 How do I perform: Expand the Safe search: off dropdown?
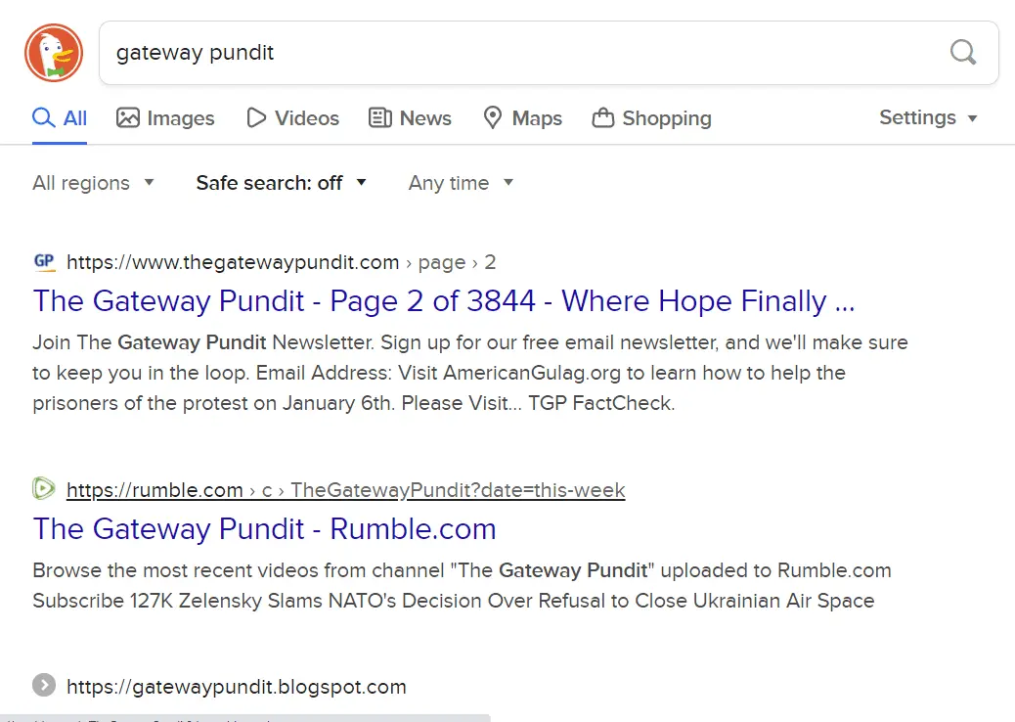(x=281, y=183)
